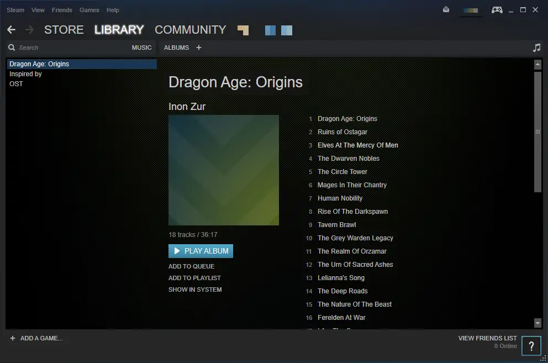Play track The Nature Of The Beast

point(355,304)
